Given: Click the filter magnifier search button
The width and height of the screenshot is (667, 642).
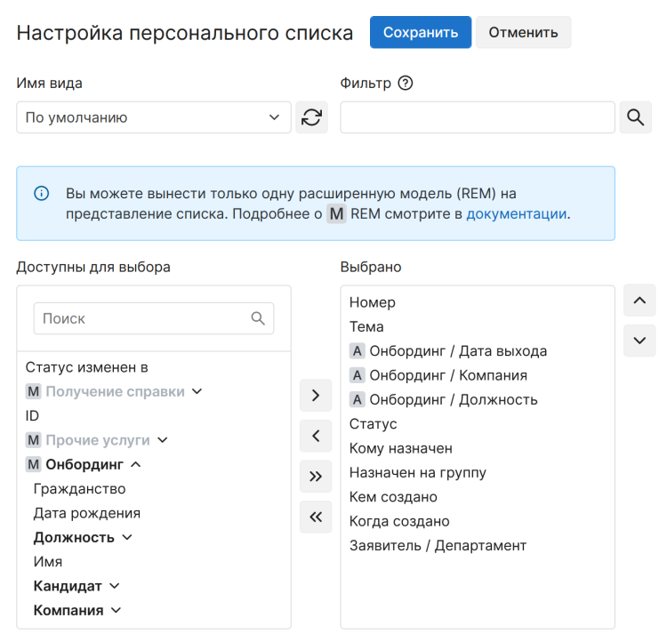Looking at the screenshot, I should pyautogui.click(x=635, y=117).
